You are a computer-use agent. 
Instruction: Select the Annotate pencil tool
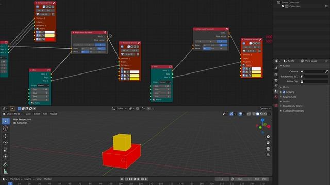click(x=6, y=164)
